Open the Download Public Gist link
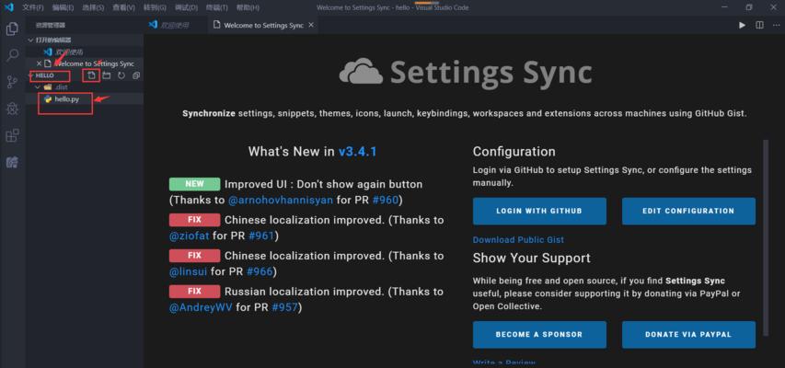The width and height of the screenshot is (785, 368). click(x=518, y=240)
